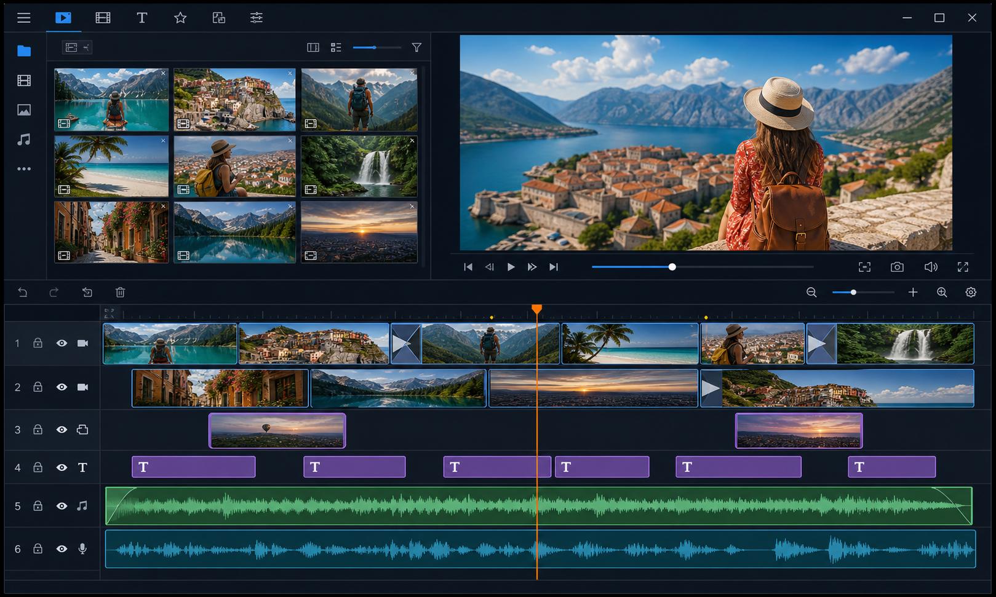
Task: Click the plus icon beside zoom slider
Action: [x=913, y=292]
